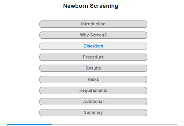
Task: Select the last menu entry, Summary
Action: coord(93,113)
